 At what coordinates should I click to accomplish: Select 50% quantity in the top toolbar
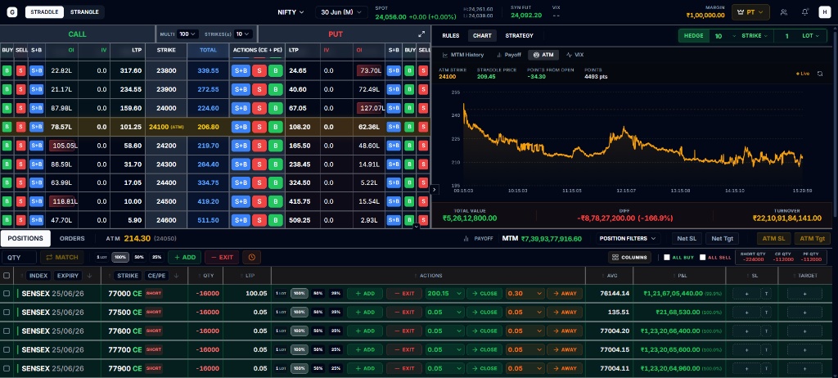(139, 257)
